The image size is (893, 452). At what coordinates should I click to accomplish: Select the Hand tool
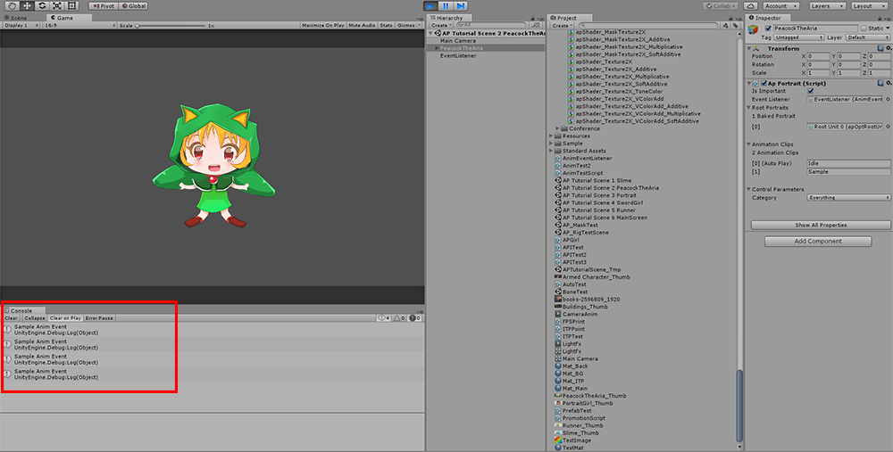pyautogui.click(x=12, y=5)
